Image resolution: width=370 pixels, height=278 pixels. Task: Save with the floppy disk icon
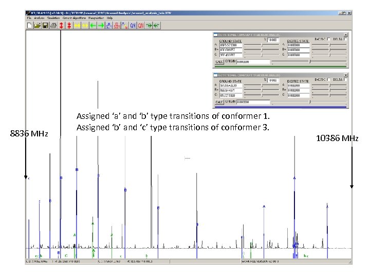pyautogui.click(x=45, y=26)
